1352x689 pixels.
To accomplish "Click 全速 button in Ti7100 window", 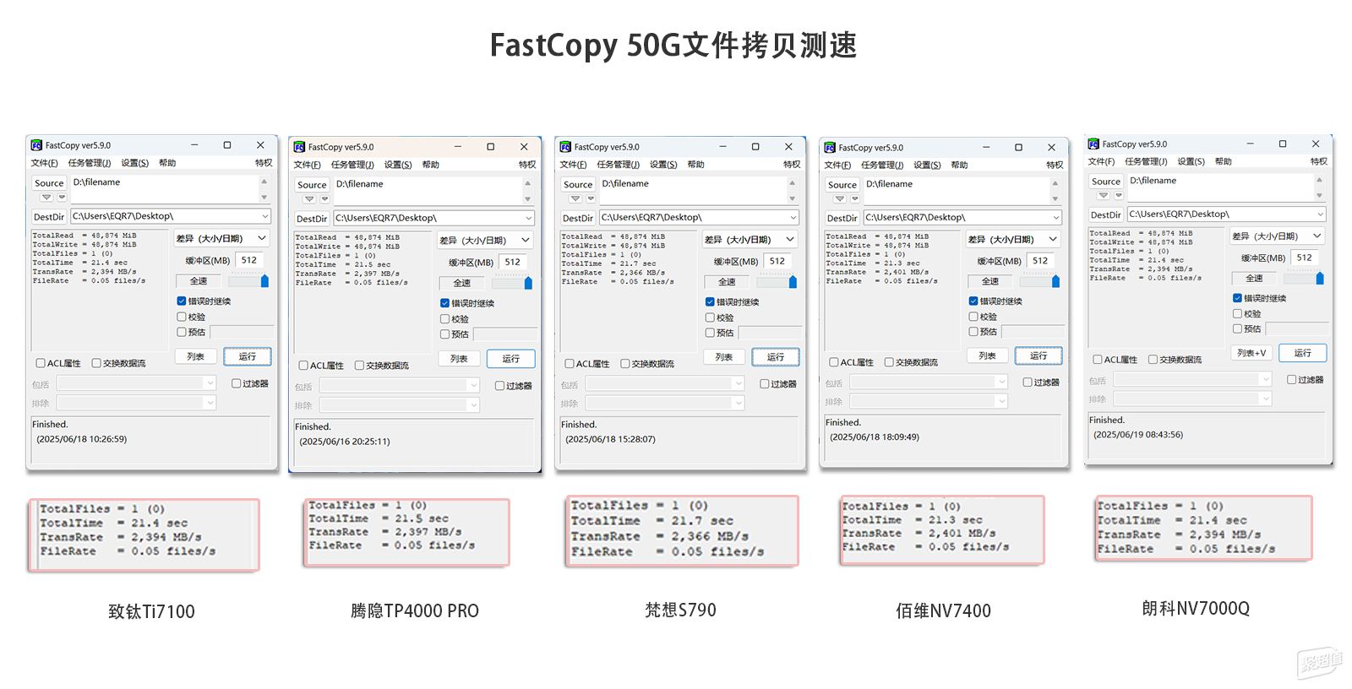I will point(199,281).
